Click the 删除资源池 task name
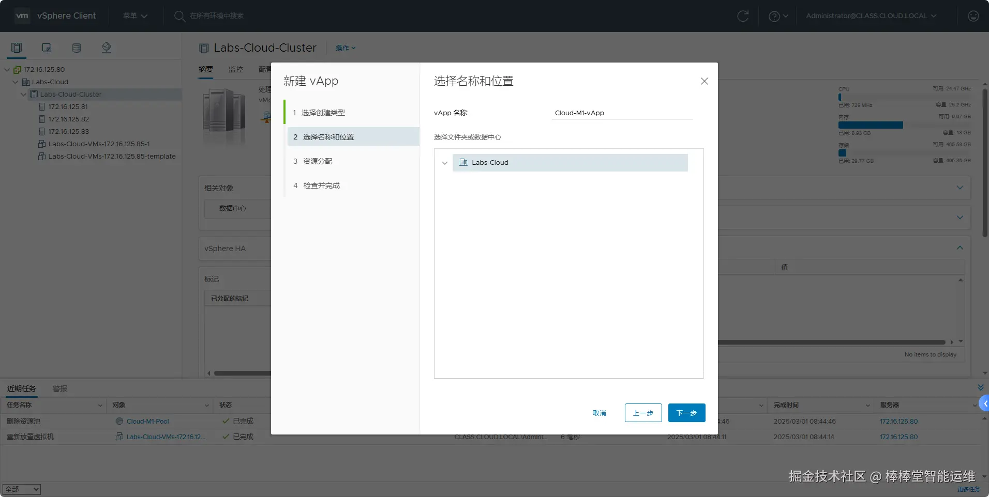This screenshot has height=497, width=989. coord(23,422)
